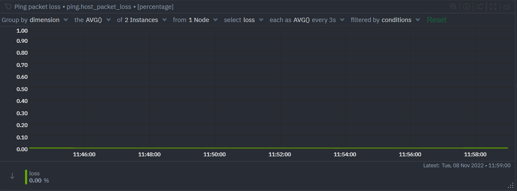Expand the AVG() aggregation dropdown
This screenshot has height=191, width=517.
[98, 20]
